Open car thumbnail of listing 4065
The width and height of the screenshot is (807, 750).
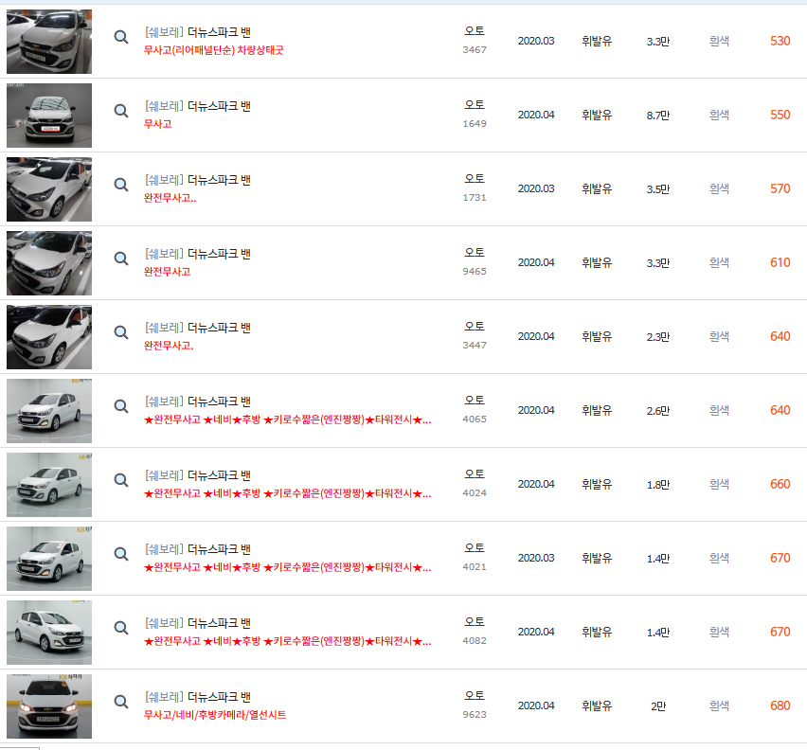[x=49, y=411]
